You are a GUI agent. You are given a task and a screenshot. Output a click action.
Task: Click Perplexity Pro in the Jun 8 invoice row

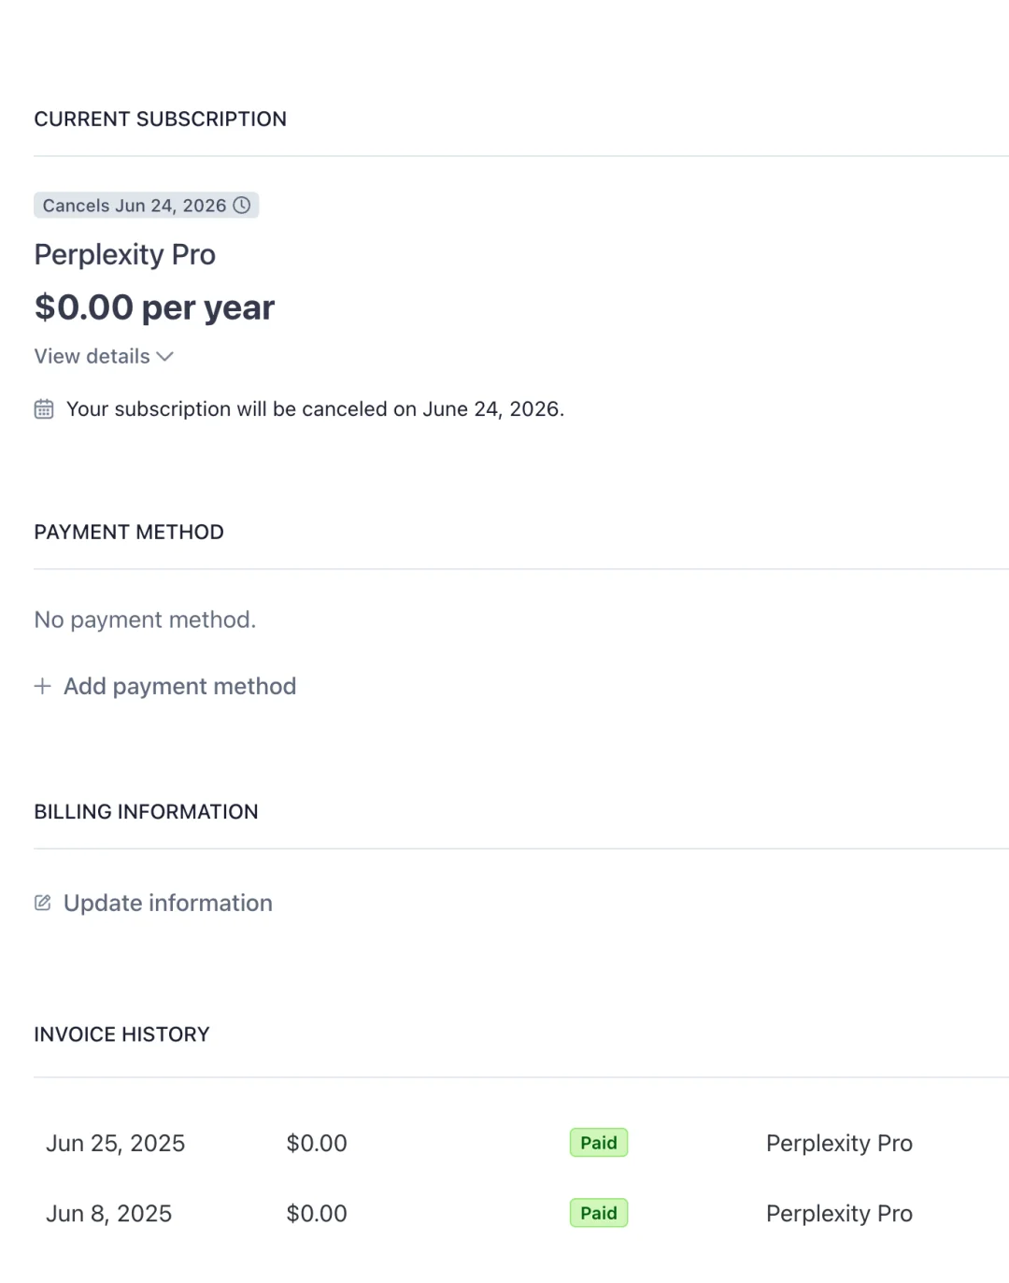click(839, 1213)
